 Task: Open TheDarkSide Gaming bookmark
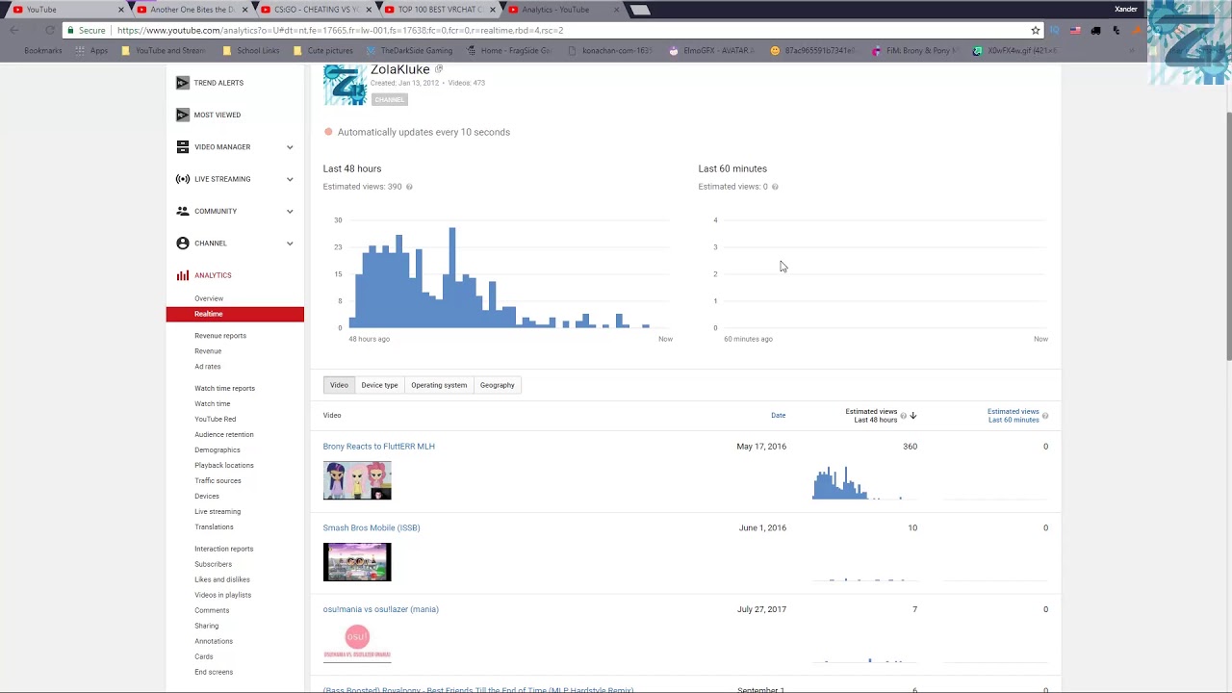(x=409, y=51)
